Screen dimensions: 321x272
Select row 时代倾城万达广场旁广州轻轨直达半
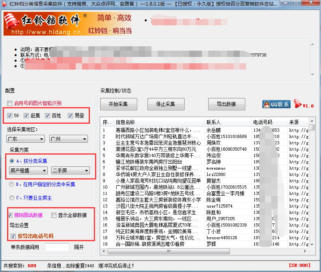[x=205, y=136]
